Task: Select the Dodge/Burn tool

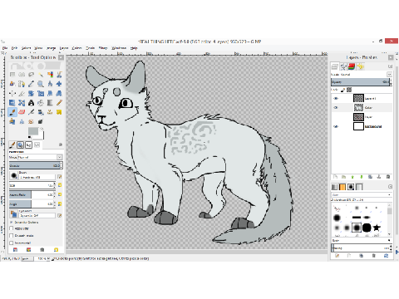Action: [x=41, y=121]
